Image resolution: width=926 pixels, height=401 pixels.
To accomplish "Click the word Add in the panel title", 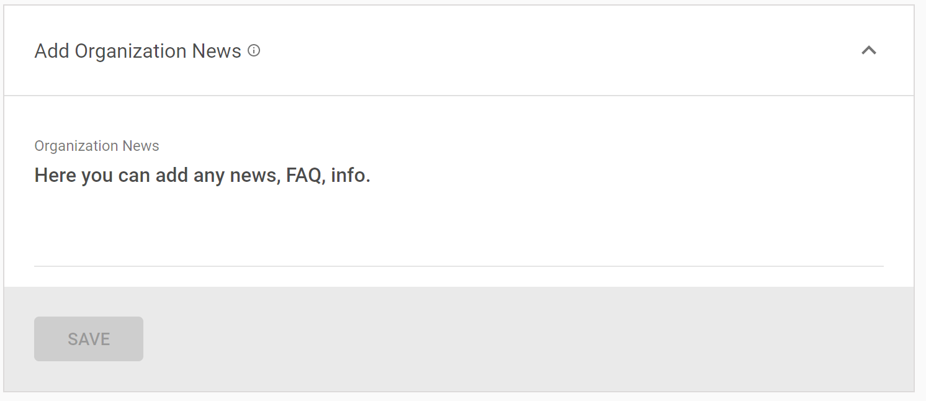I will click(x=52, y=51).
